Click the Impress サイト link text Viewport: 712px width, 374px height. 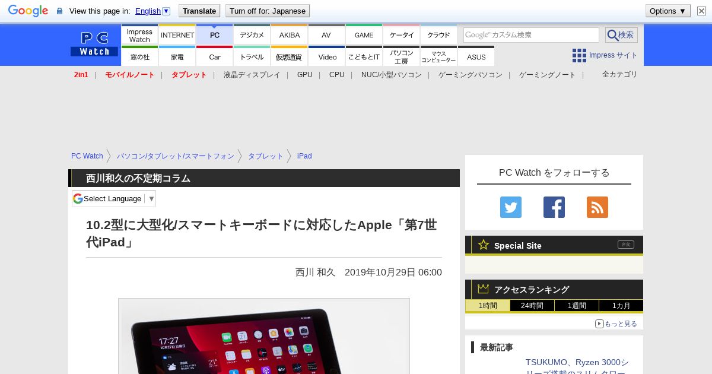(614, 55)
